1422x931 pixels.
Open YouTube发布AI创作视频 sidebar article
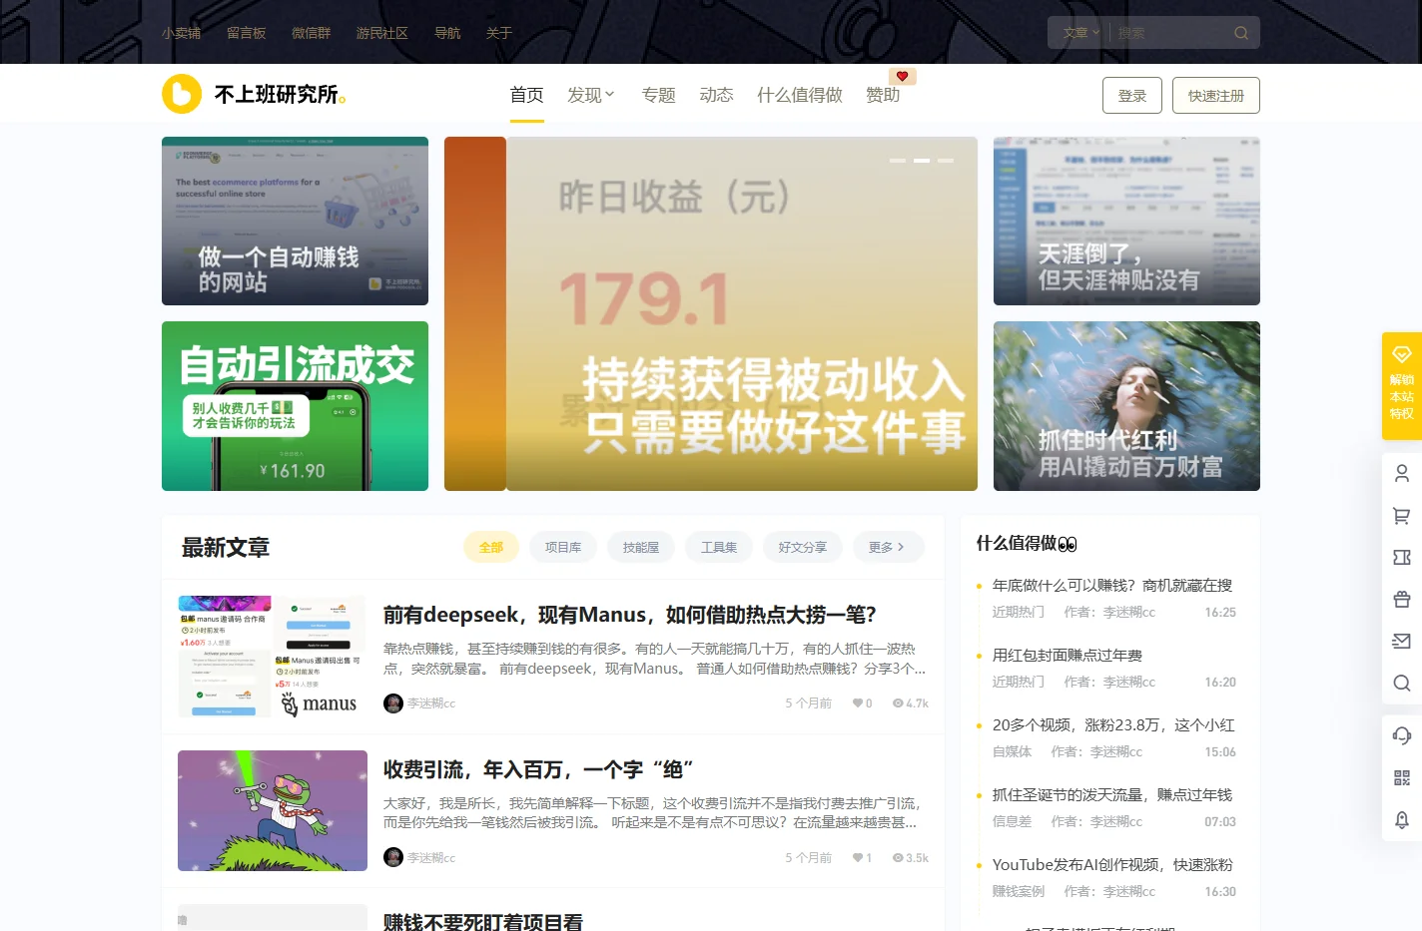click(1112, 864)
